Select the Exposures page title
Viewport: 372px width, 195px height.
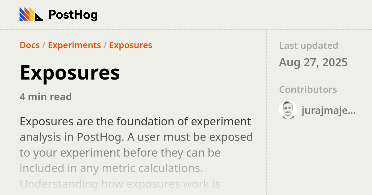point(69,73)
